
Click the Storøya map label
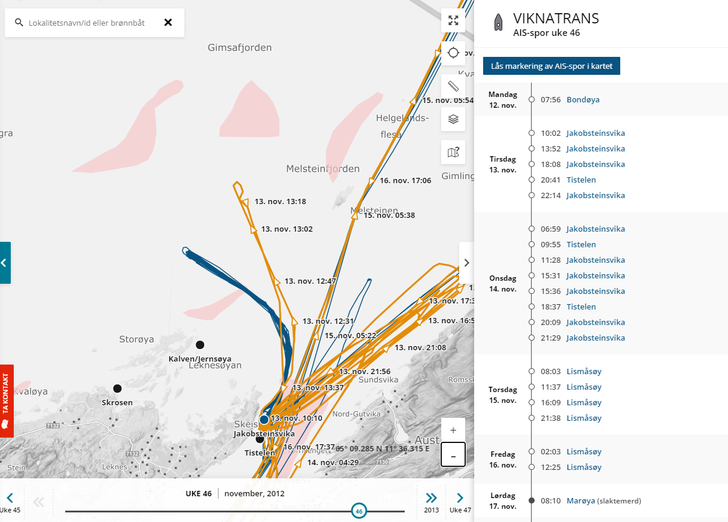[137, 339]
